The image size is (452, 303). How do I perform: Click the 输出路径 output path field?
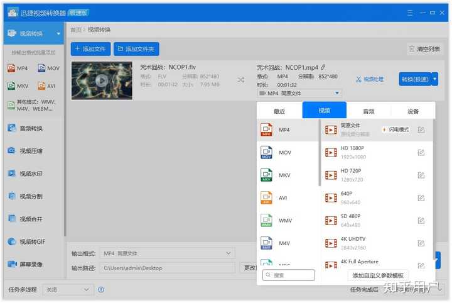click(168, 268)
